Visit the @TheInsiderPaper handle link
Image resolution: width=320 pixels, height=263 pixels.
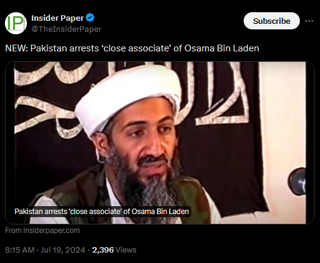(67, 29)
